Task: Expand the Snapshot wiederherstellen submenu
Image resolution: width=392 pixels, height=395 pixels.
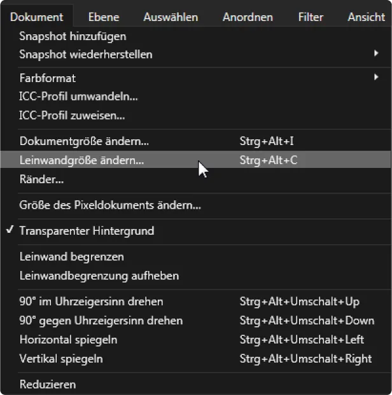Action: pyautogui.click(x=86, y=55)
